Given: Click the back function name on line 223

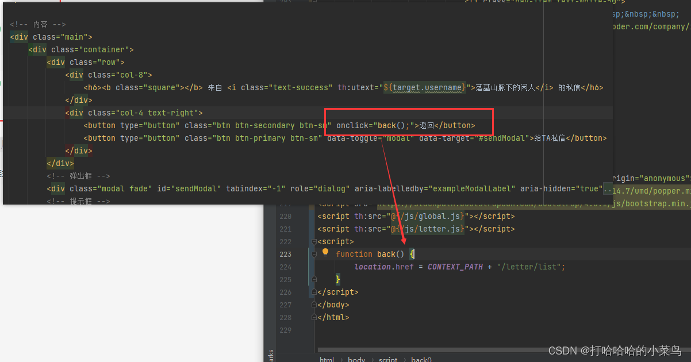Looking at the screenshot, I should coord(386,255).
